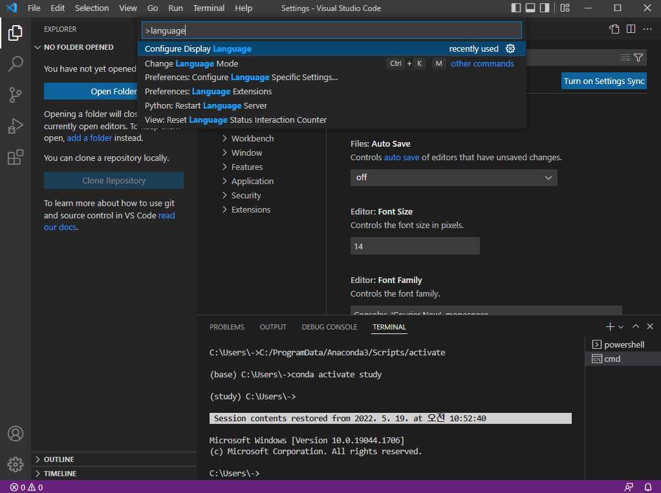Toggle primary side bar layout icon

516,8
